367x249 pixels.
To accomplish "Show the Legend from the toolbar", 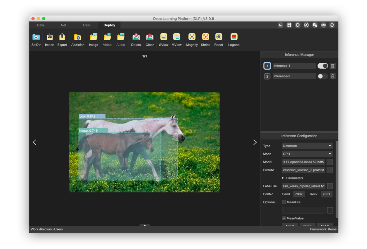I will tap(234, 37).
